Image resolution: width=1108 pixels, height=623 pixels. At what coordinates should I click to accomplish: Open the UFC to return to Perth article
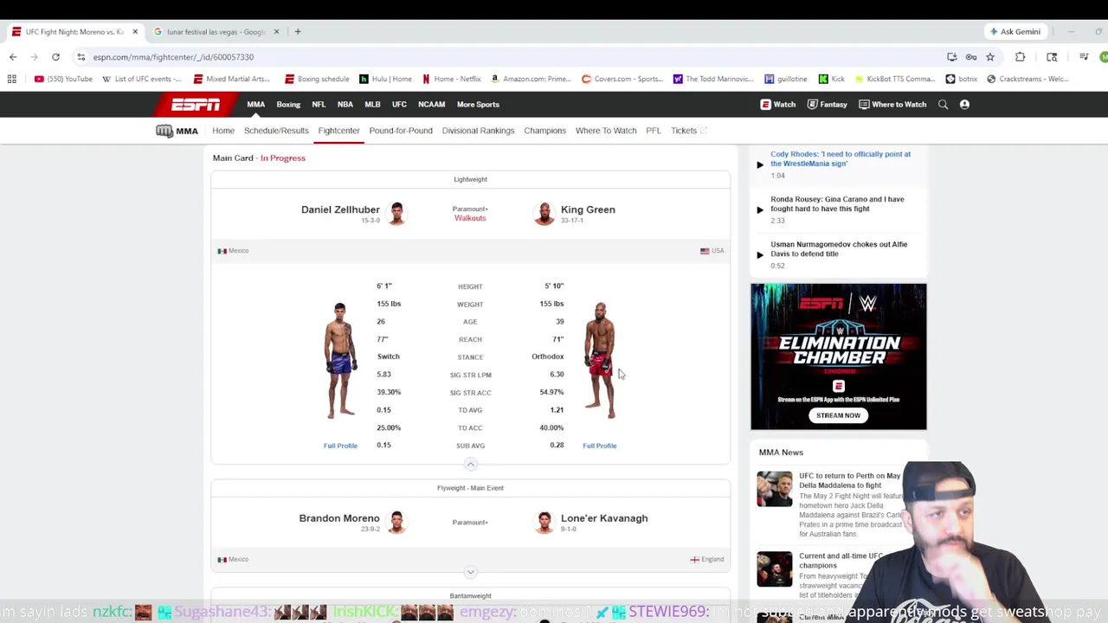point(849,480)
